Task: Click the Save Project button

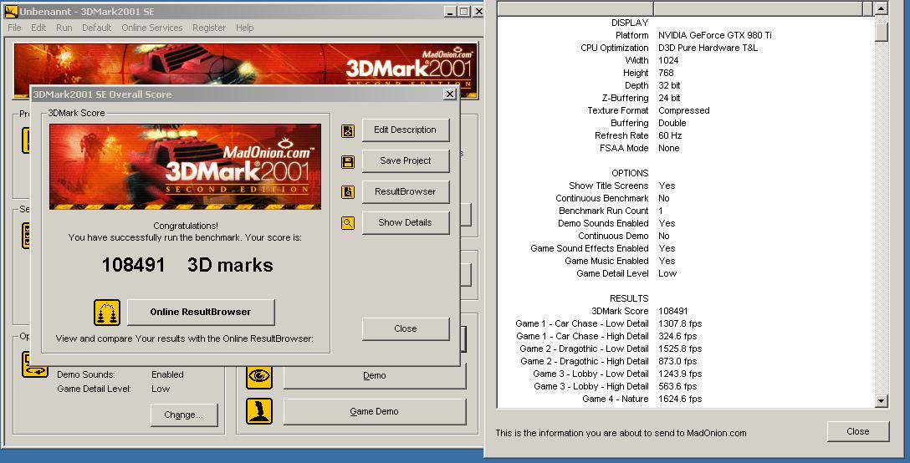Action: pos(405,160)
